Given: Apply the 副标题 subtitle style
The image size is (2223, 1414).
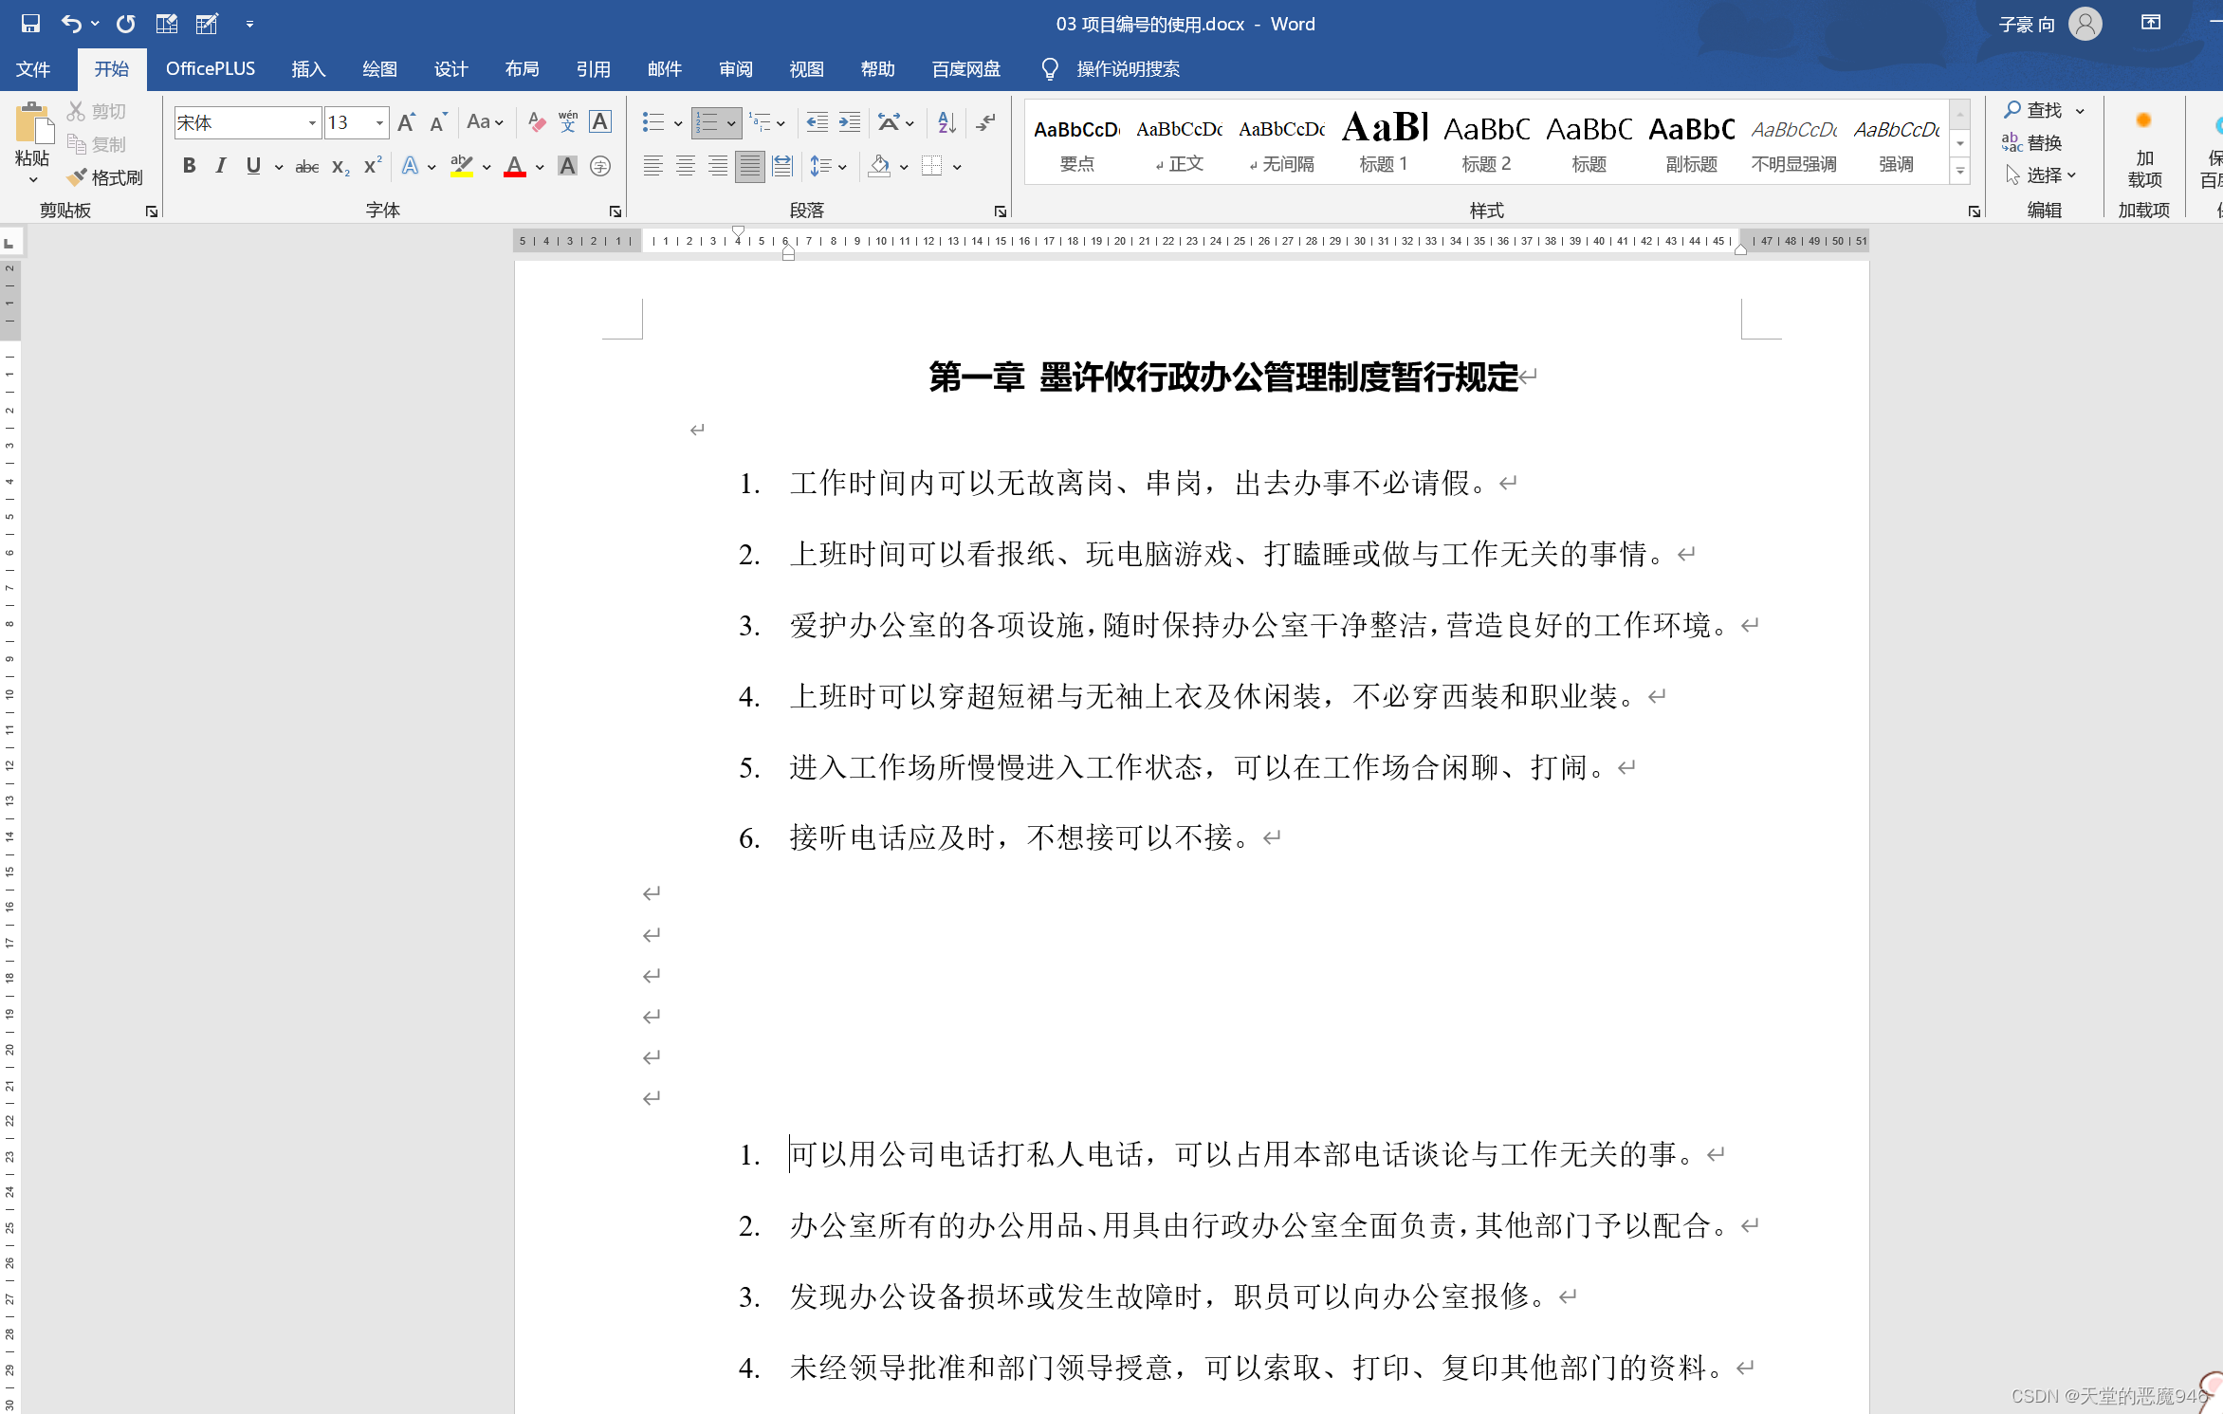Looking at the screenshot, I should pyautogui.click(x=1691, y=142).
